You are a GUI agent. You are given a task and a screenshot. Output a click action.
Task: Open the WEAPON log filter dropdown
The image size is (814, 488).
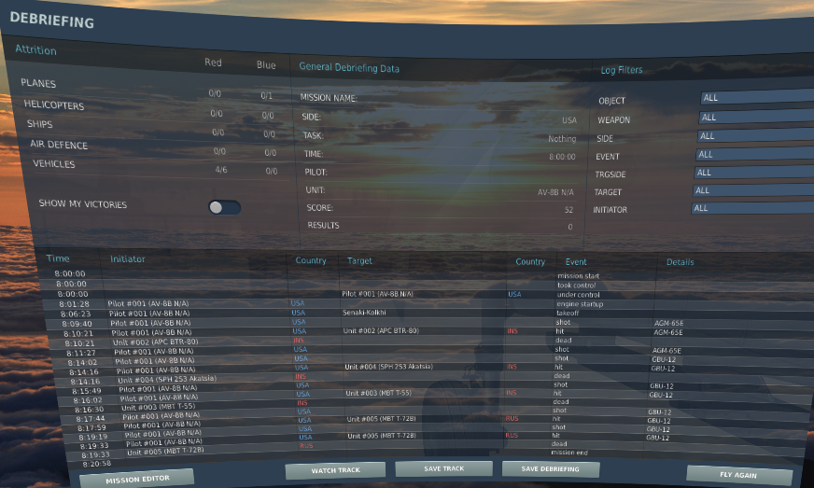756,117
